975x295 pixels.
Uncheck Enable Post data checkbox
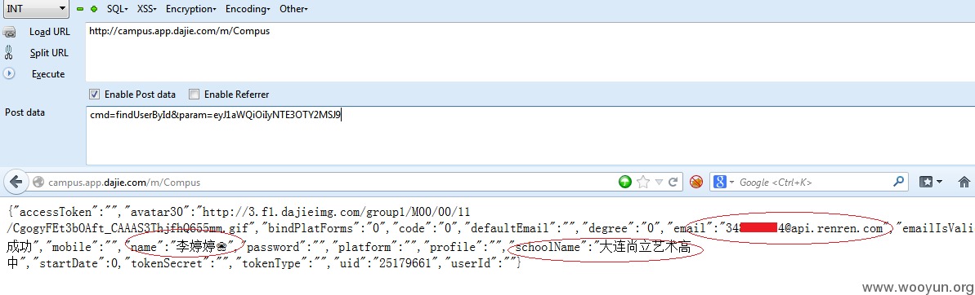click(95, 95)
